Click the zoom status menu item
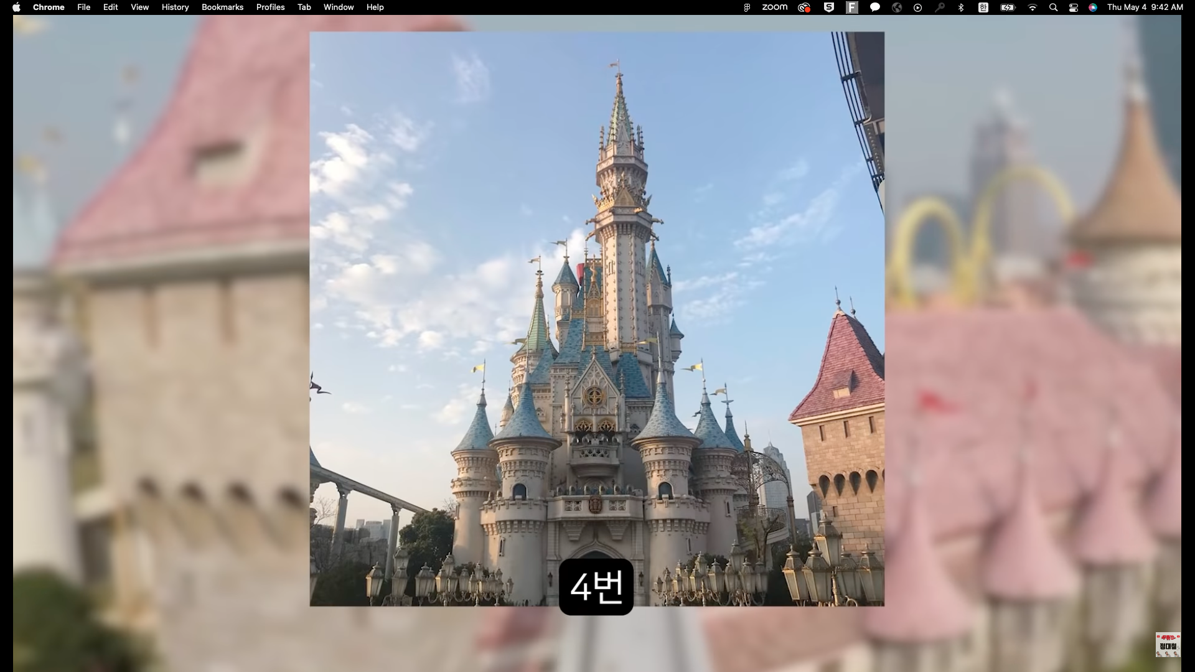 pyautogui.click(x=774, y=7)
